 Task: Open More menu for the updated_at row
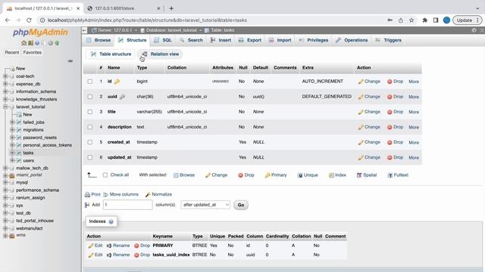(x=414, y=158)
